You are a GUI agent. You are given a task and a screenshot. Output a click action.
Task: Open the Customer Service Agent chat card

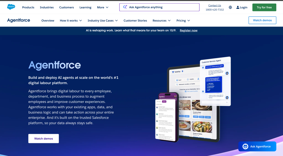click(x=215, y=80)
